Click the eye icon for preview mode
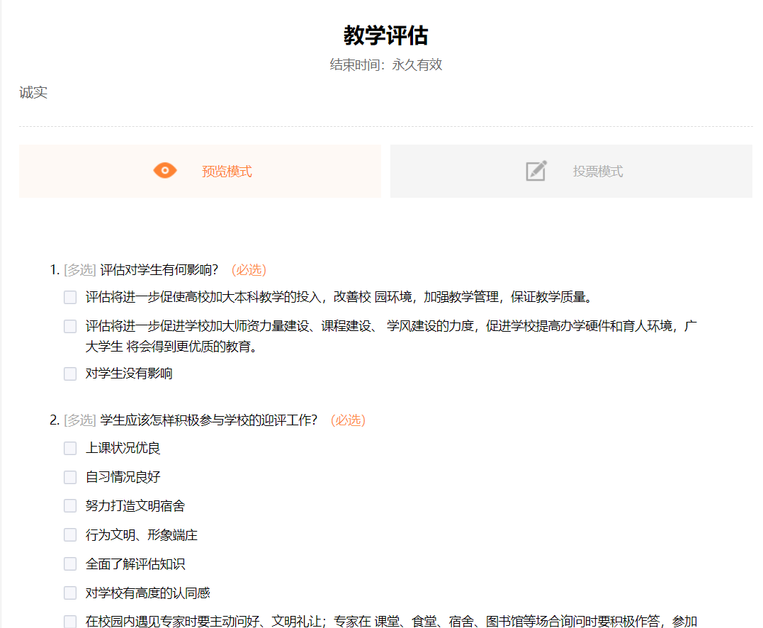Viewport: 763px width, 628px height. (165, 171)
